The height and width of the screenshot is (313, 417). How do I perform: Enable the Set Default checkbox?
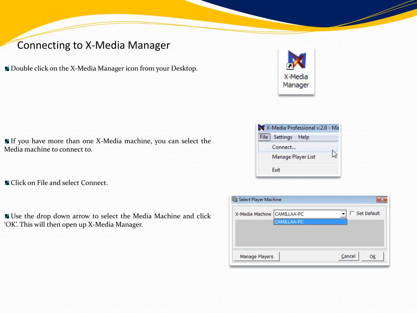[x=352, y=214]
